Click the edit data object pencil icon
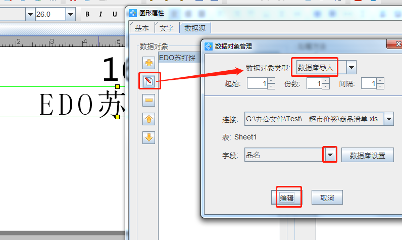Viewport: 402px width, 240px height. [x=149, y=81]
